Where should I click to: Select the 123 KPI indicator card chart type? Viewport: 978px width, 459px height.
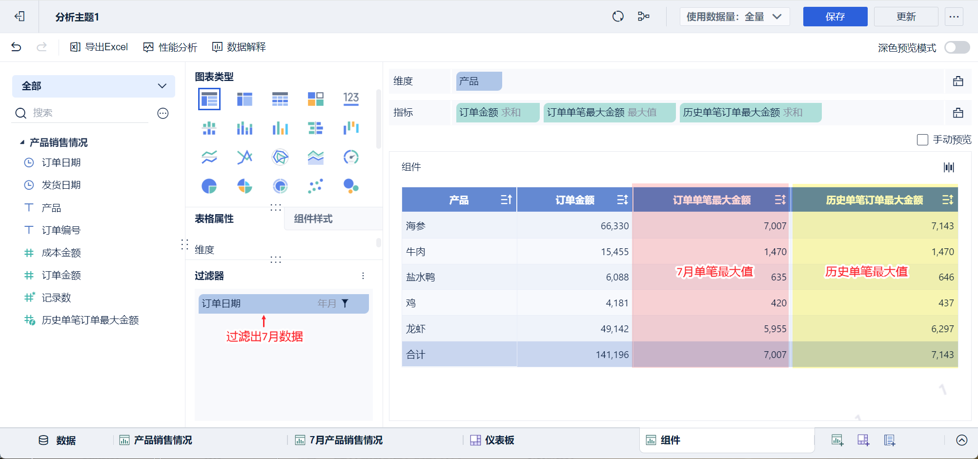coord(351,99)
